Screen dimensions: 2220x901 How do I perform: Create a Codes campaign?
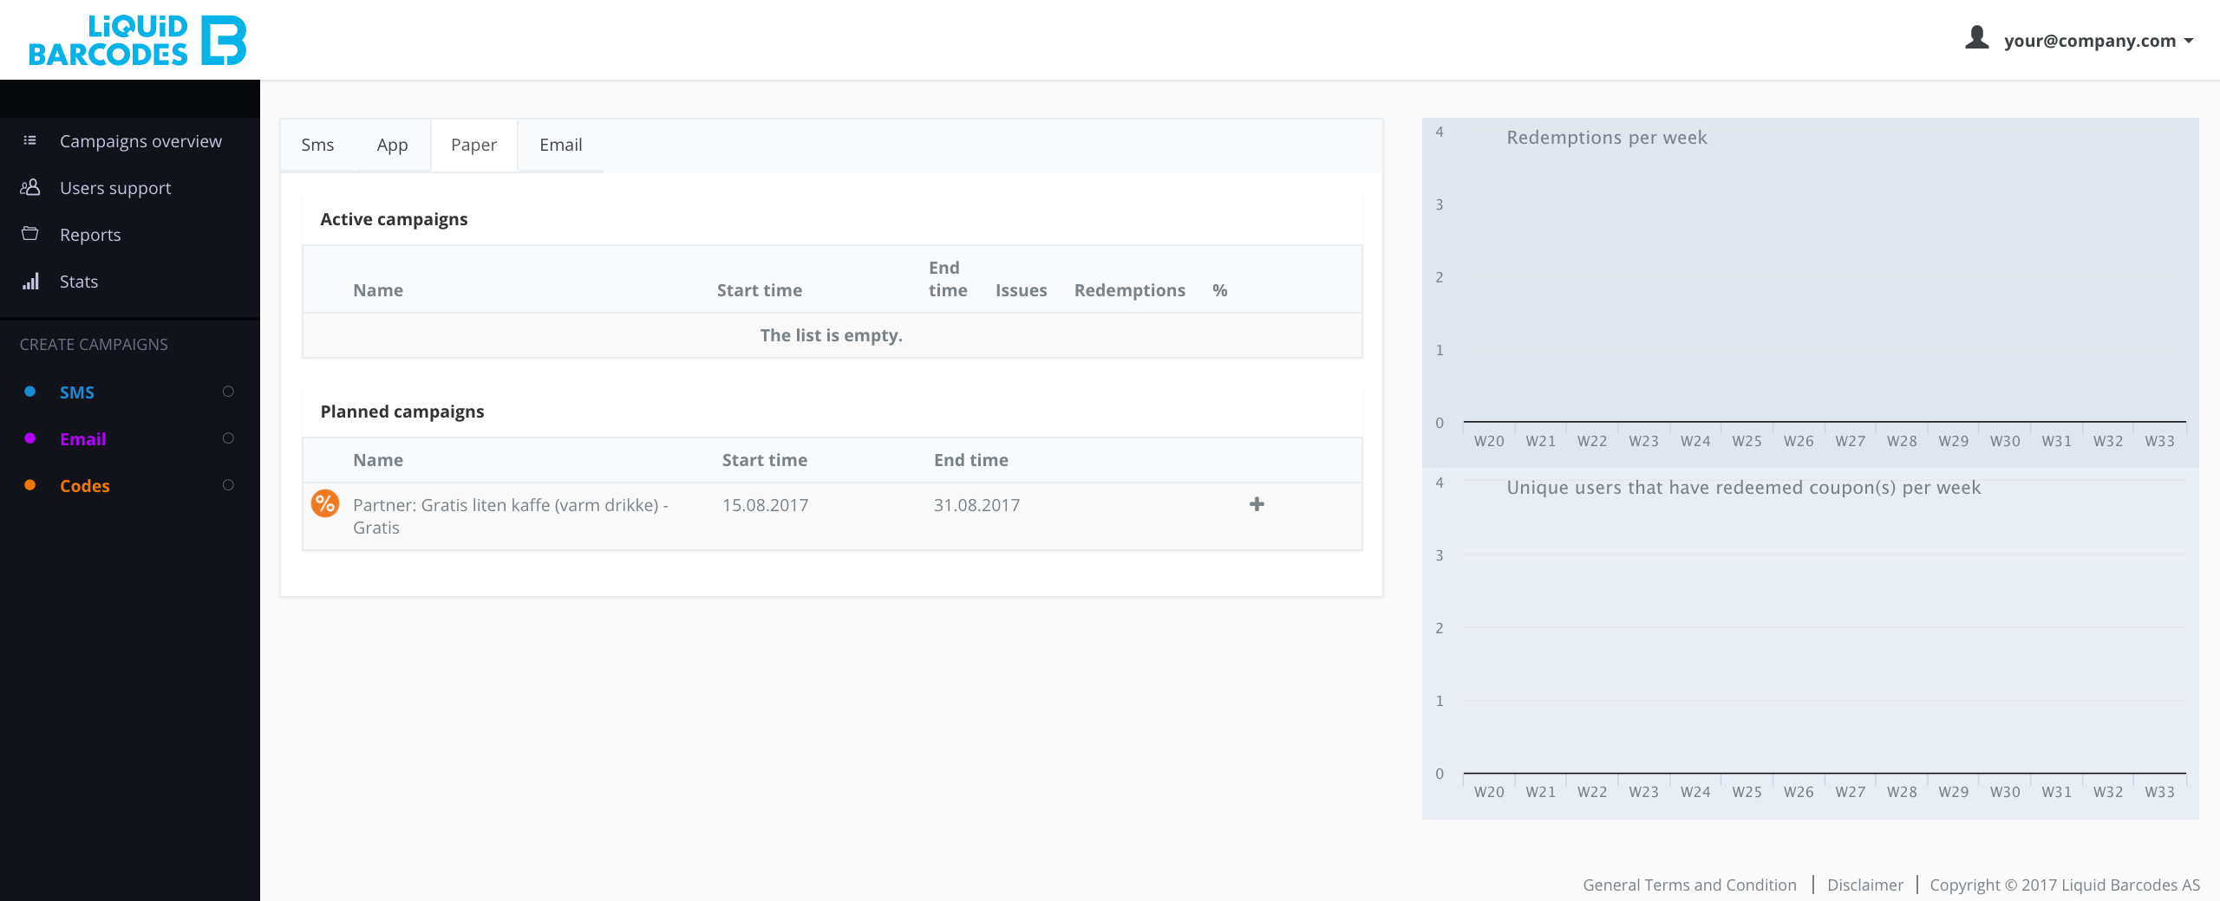85,486
